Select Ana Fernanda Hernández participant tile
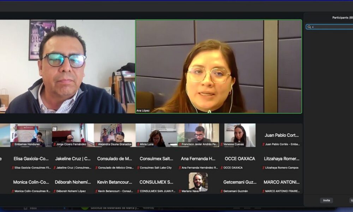353x212 pixels. pos(198,159)
